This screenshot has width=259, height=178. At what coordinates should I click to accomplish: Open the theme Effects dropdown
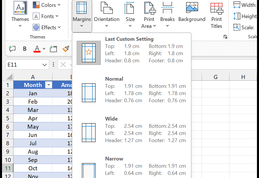(47, 27)
